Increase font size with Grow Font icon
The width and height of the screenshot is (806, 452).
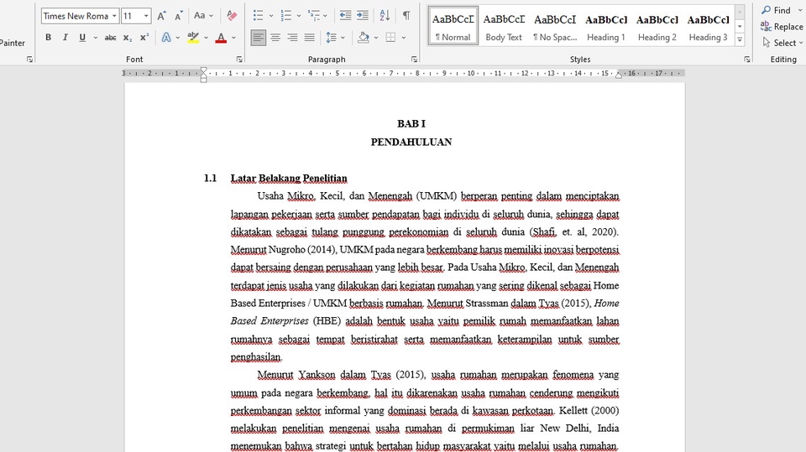161,16
